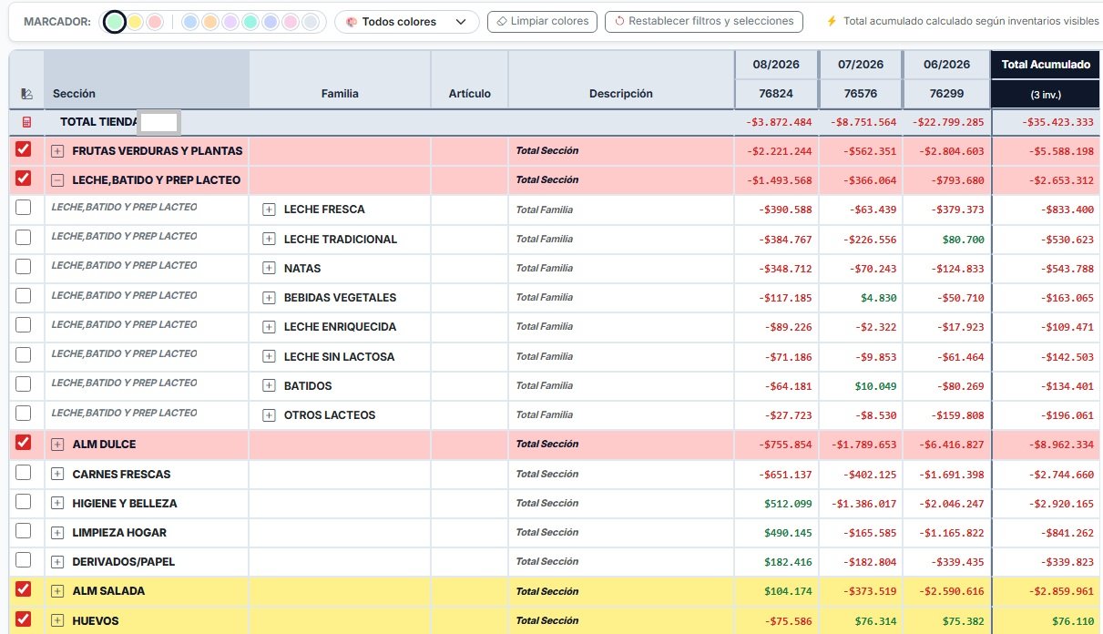This screenshot has height=634, width=1103.
Task: Check the CARNES FRESCAS checkbox
Action: [24, 473]
